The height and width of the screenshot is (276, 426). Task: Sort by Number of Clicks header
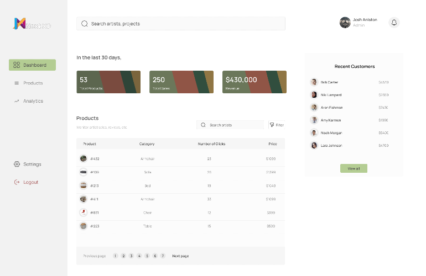click(211, 144)
